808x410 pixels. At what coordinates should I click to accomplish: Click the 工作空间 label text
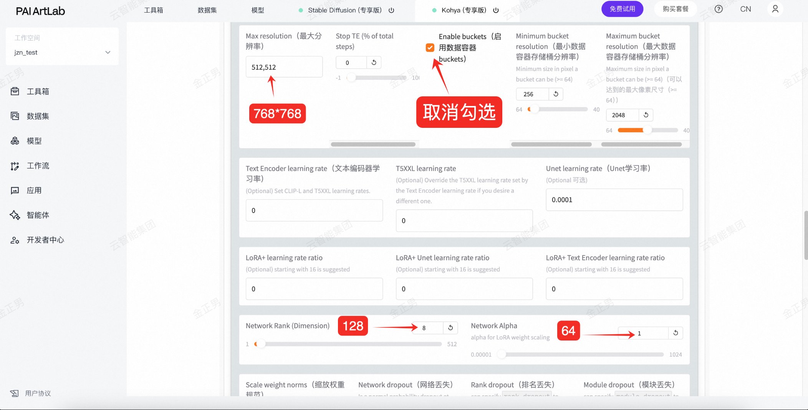coord(27,38)
